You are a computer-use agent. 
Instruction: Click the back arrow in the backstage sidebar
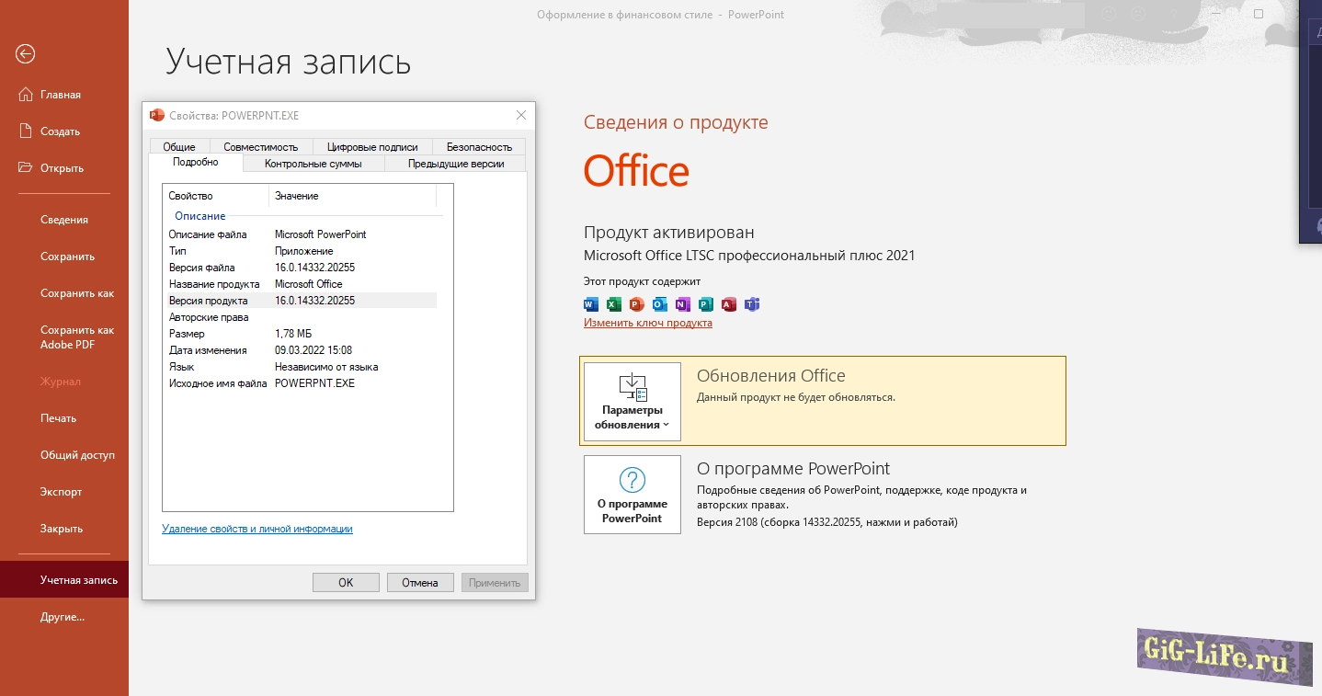[x=25, y=54]
